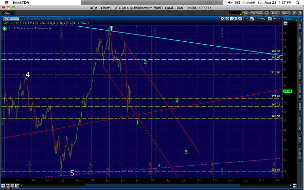Screen dimensions: 304x190
Task: Open the Charts tab
Action: tap(8, 13)
